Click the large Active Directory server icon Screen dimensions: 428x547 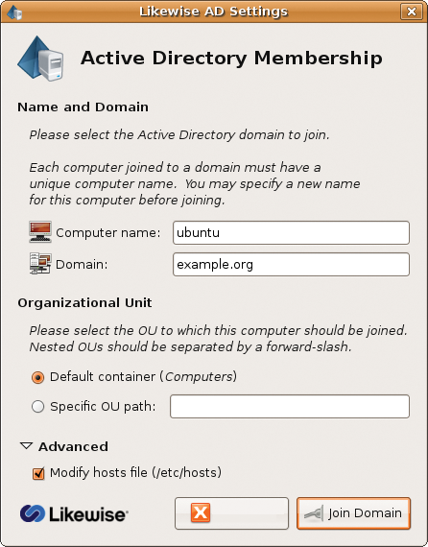40,59
